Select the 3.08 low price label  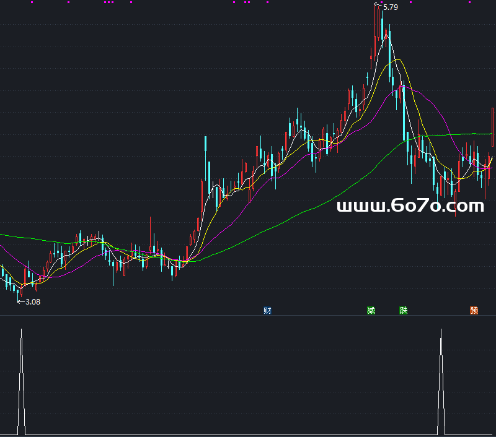pyautogui.click(x=33, y=302)
